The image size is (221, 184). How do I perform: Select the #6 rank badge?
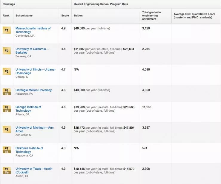click(7, 129)
